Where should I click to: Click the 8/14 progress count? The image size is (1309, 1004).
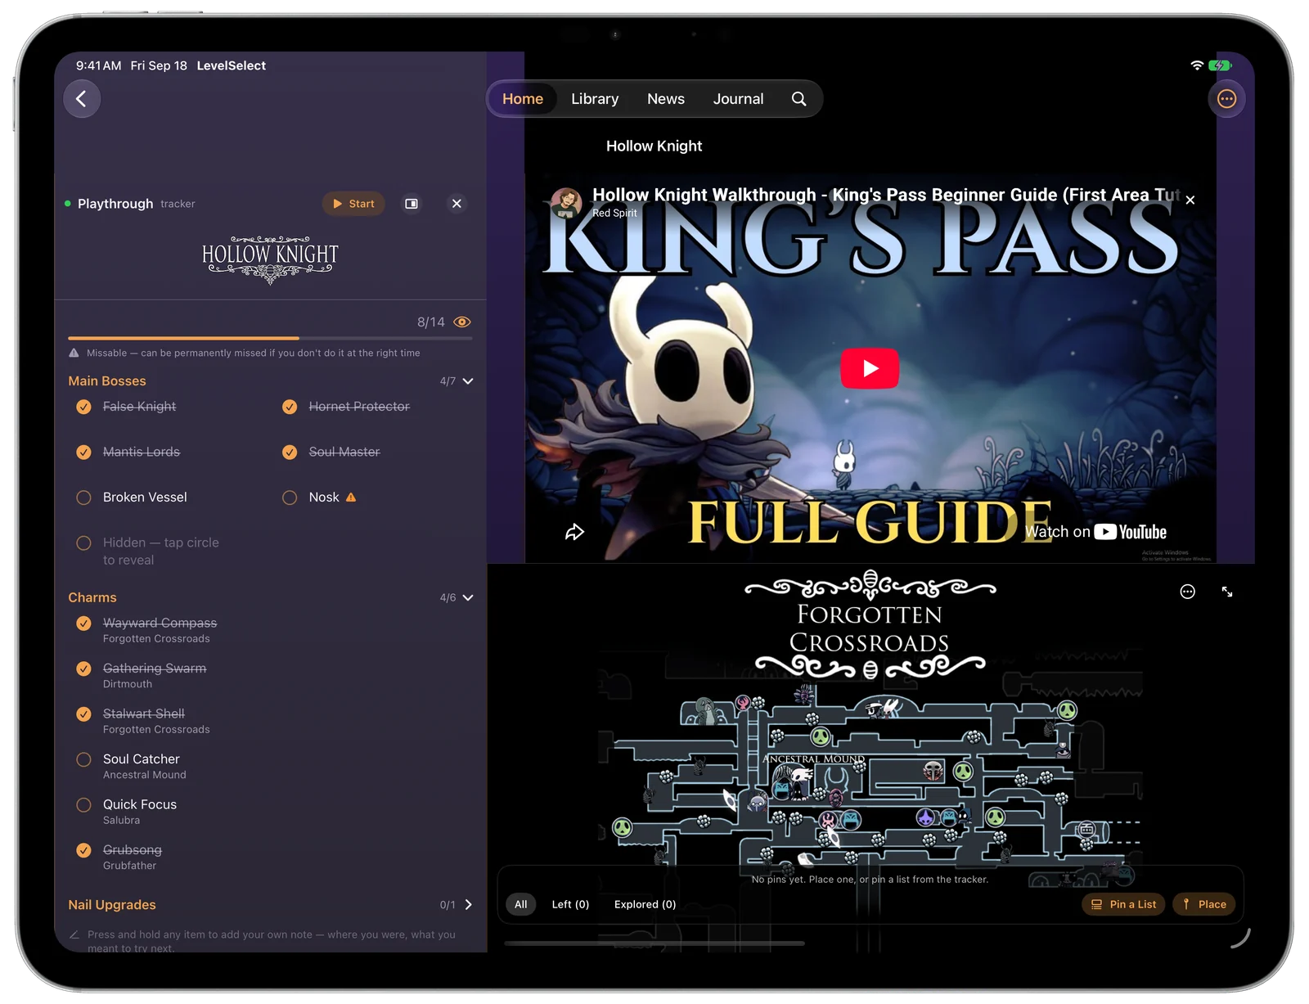[x=431, y=322]
